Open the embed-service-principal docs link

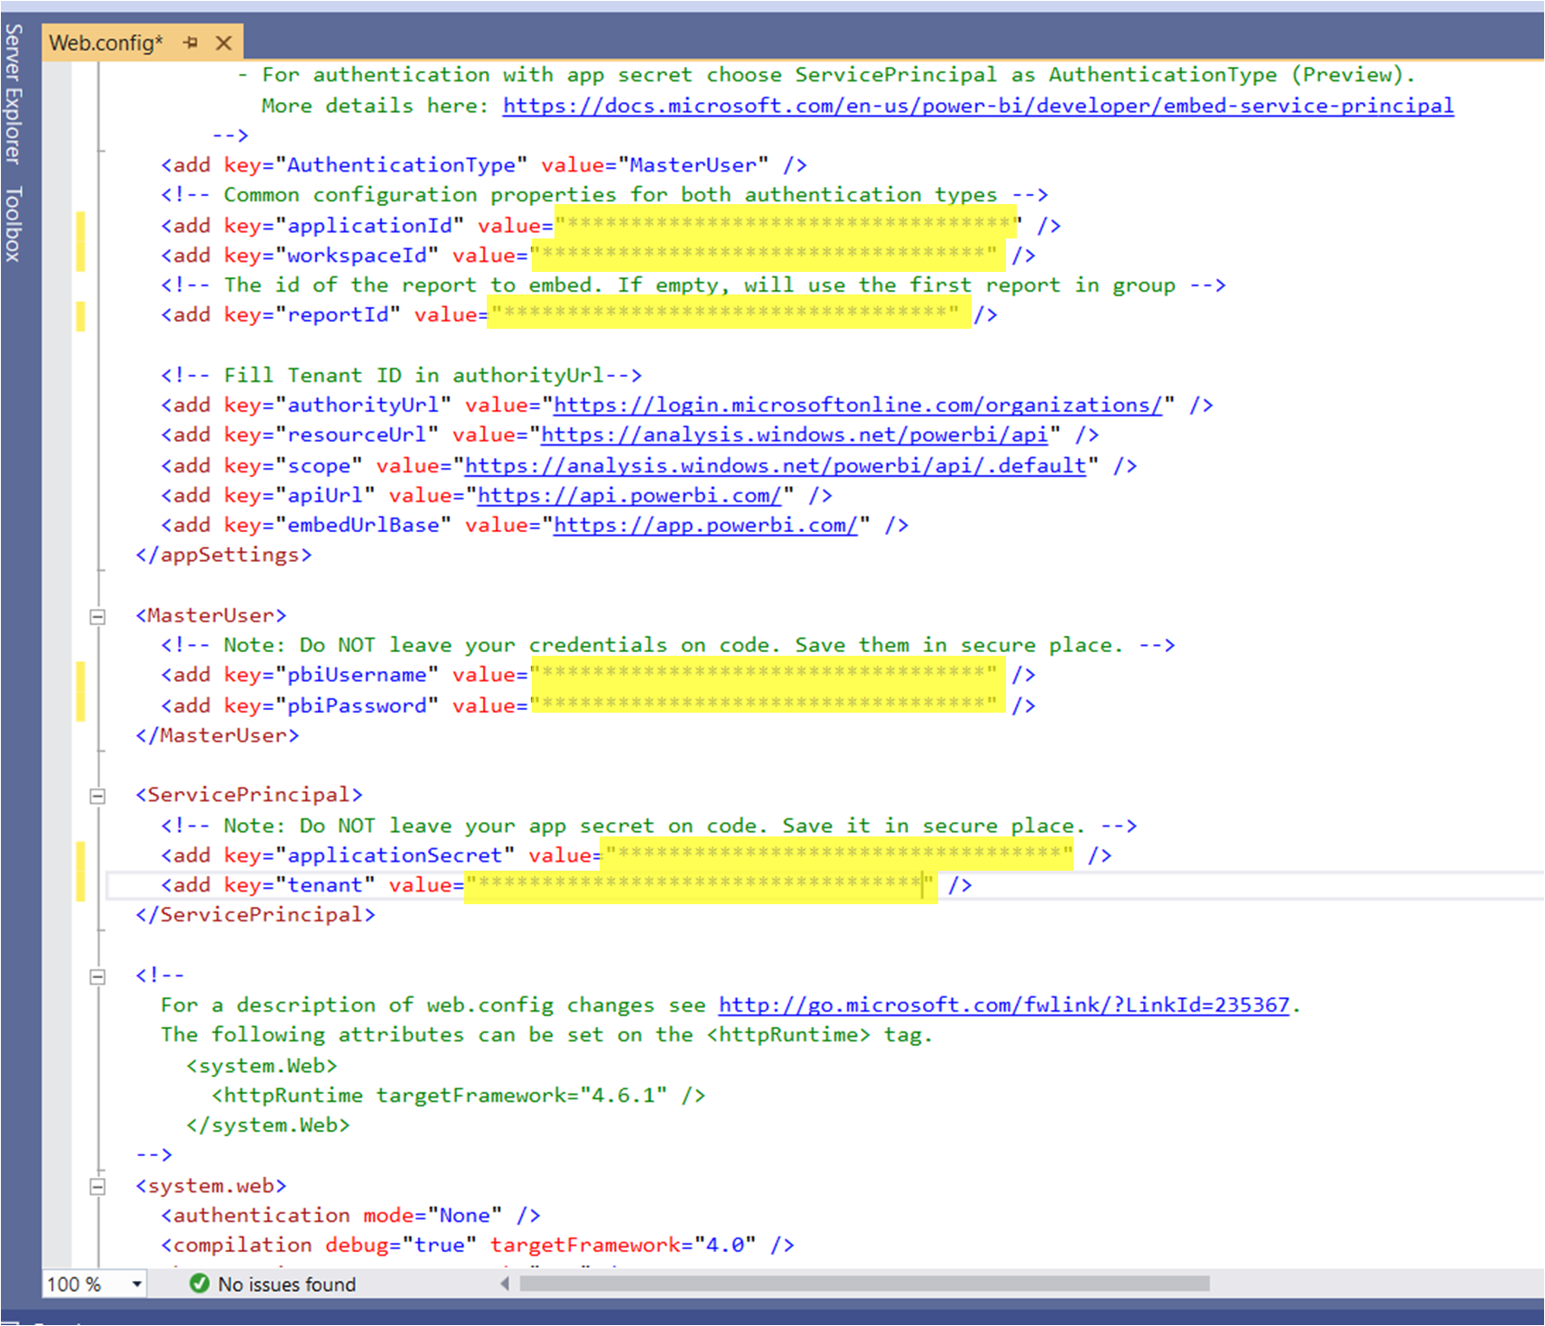pos(978,106)
